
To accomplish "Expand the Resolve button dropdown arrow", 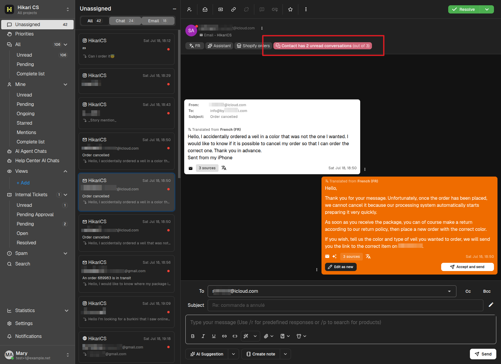I will tap(487, 9).
